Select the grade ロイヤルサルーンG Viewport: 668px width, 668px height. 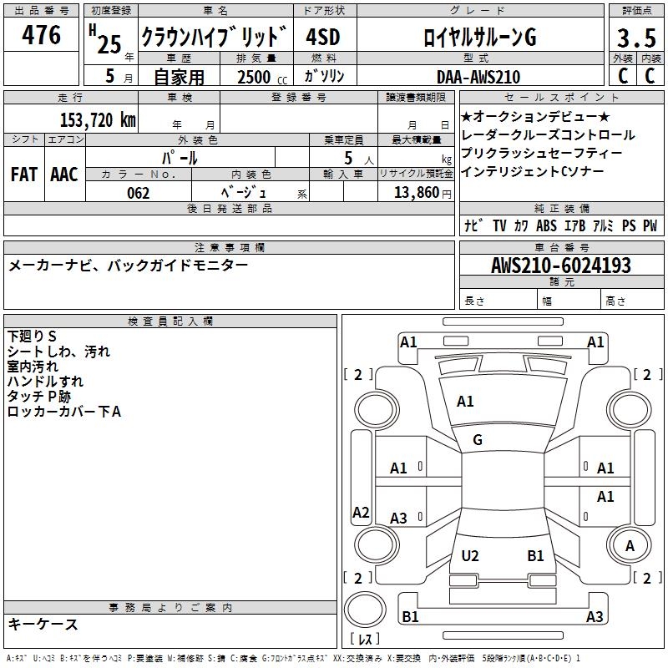tap(479, 37)
